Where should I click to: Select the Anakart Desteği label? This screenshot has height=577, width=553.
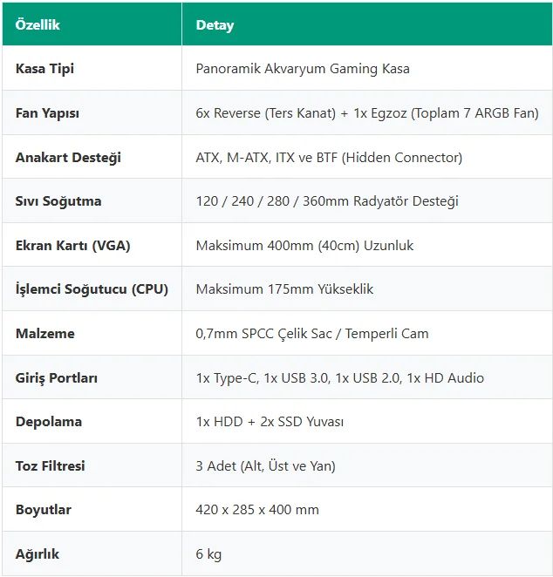click(x=68, y=158)
